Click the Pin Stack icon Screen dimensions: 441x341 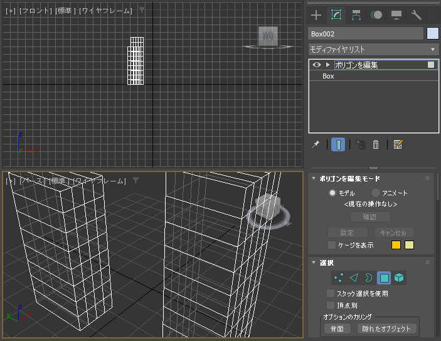tap(316, 144)
